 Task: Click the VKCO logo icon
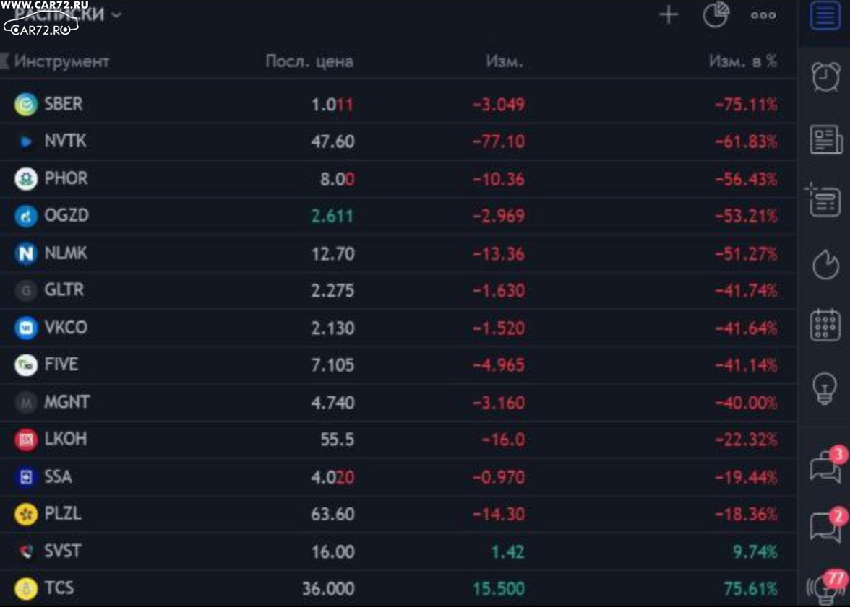click(x=25, y=328)
